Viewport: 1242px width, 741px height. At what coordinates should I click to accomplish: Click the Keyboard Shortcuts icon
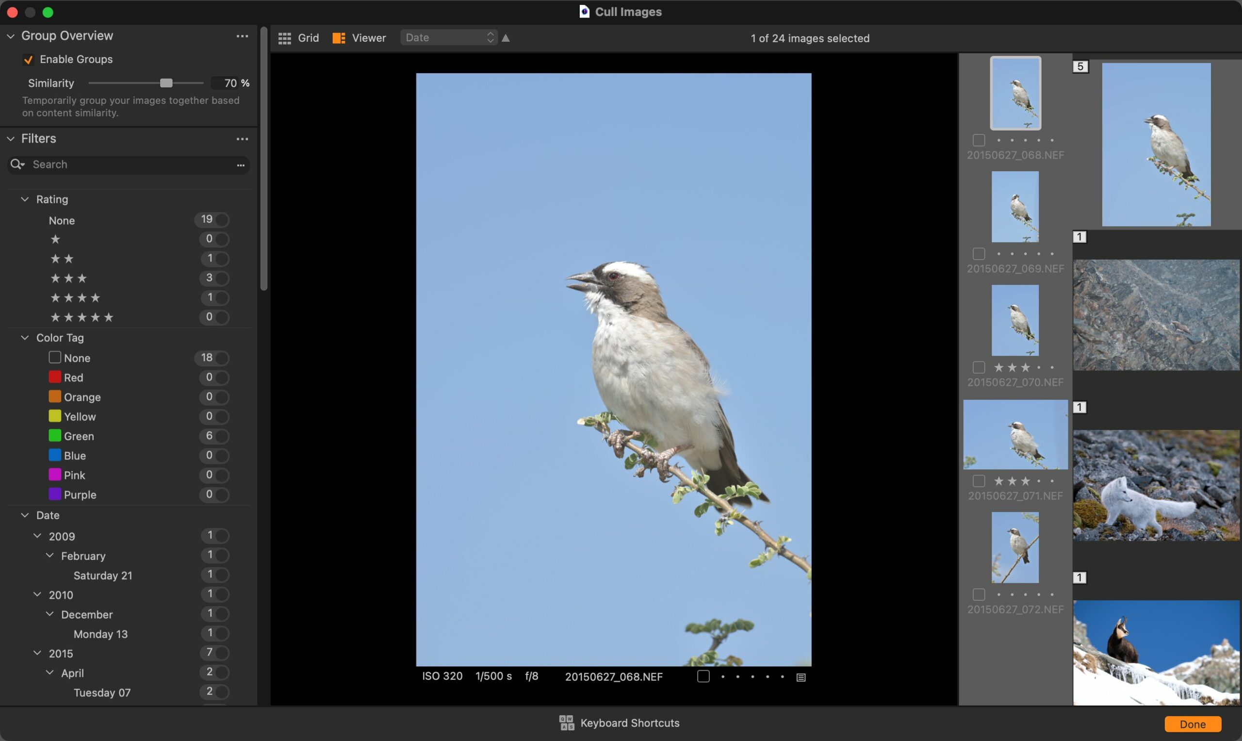pos(566,723)
